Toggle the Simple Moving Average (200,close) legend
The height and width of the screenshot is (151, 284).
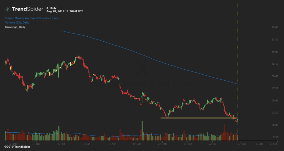point(32,18)
